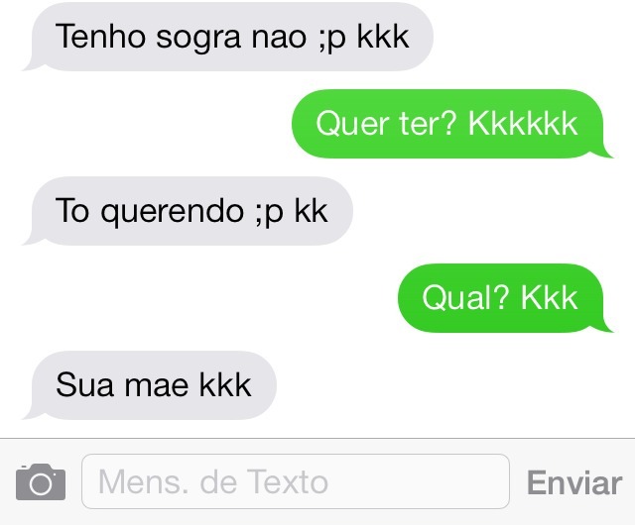Click the word 'mae' in last message
This screenshot has height=525, width=635.
pos(156,386)
